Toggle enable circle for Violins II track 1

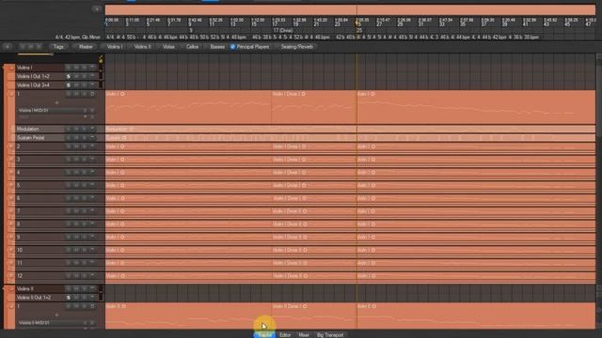(11, 307)
